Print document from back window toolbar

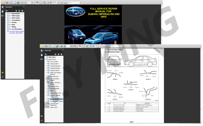7,3
